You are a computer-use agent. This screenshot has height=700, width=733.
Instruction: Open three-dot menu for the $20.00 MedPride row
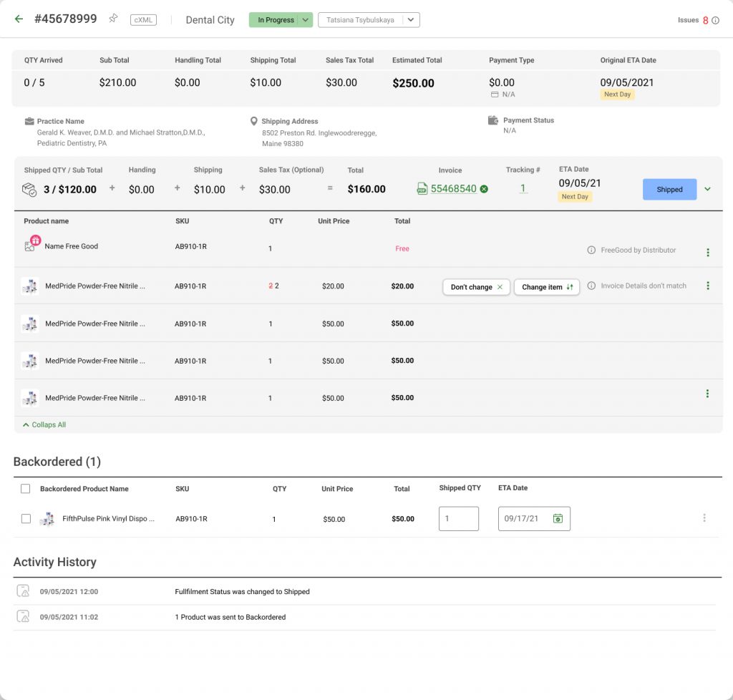(707, 286)
